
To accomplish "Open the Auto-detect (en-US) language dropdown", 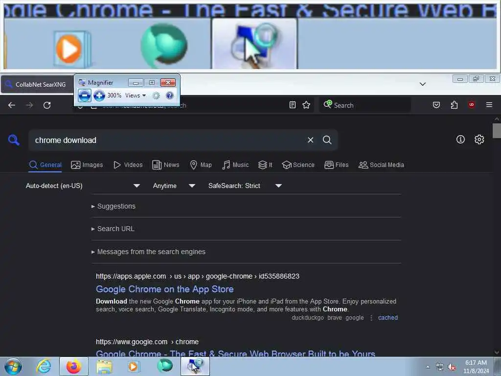I will tap(83, 186).
